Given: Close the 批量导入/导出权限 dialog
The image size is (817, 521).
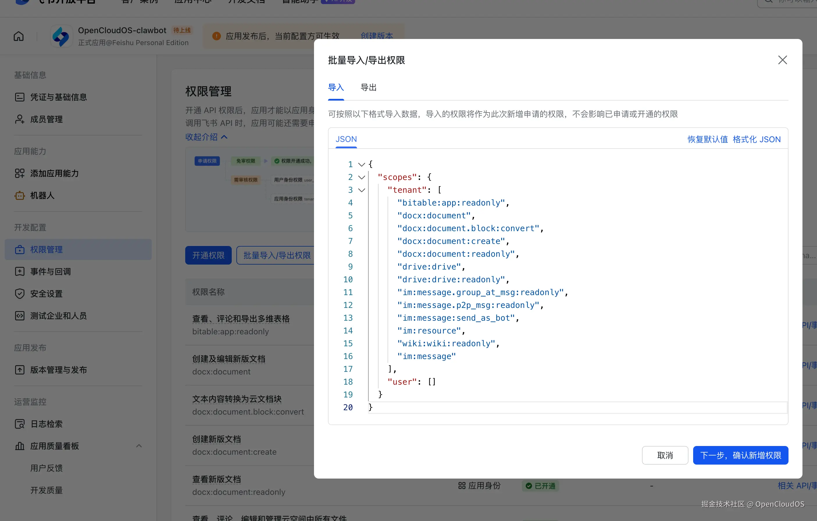Looking at the screenshot, I should click(x=782, y=60).
